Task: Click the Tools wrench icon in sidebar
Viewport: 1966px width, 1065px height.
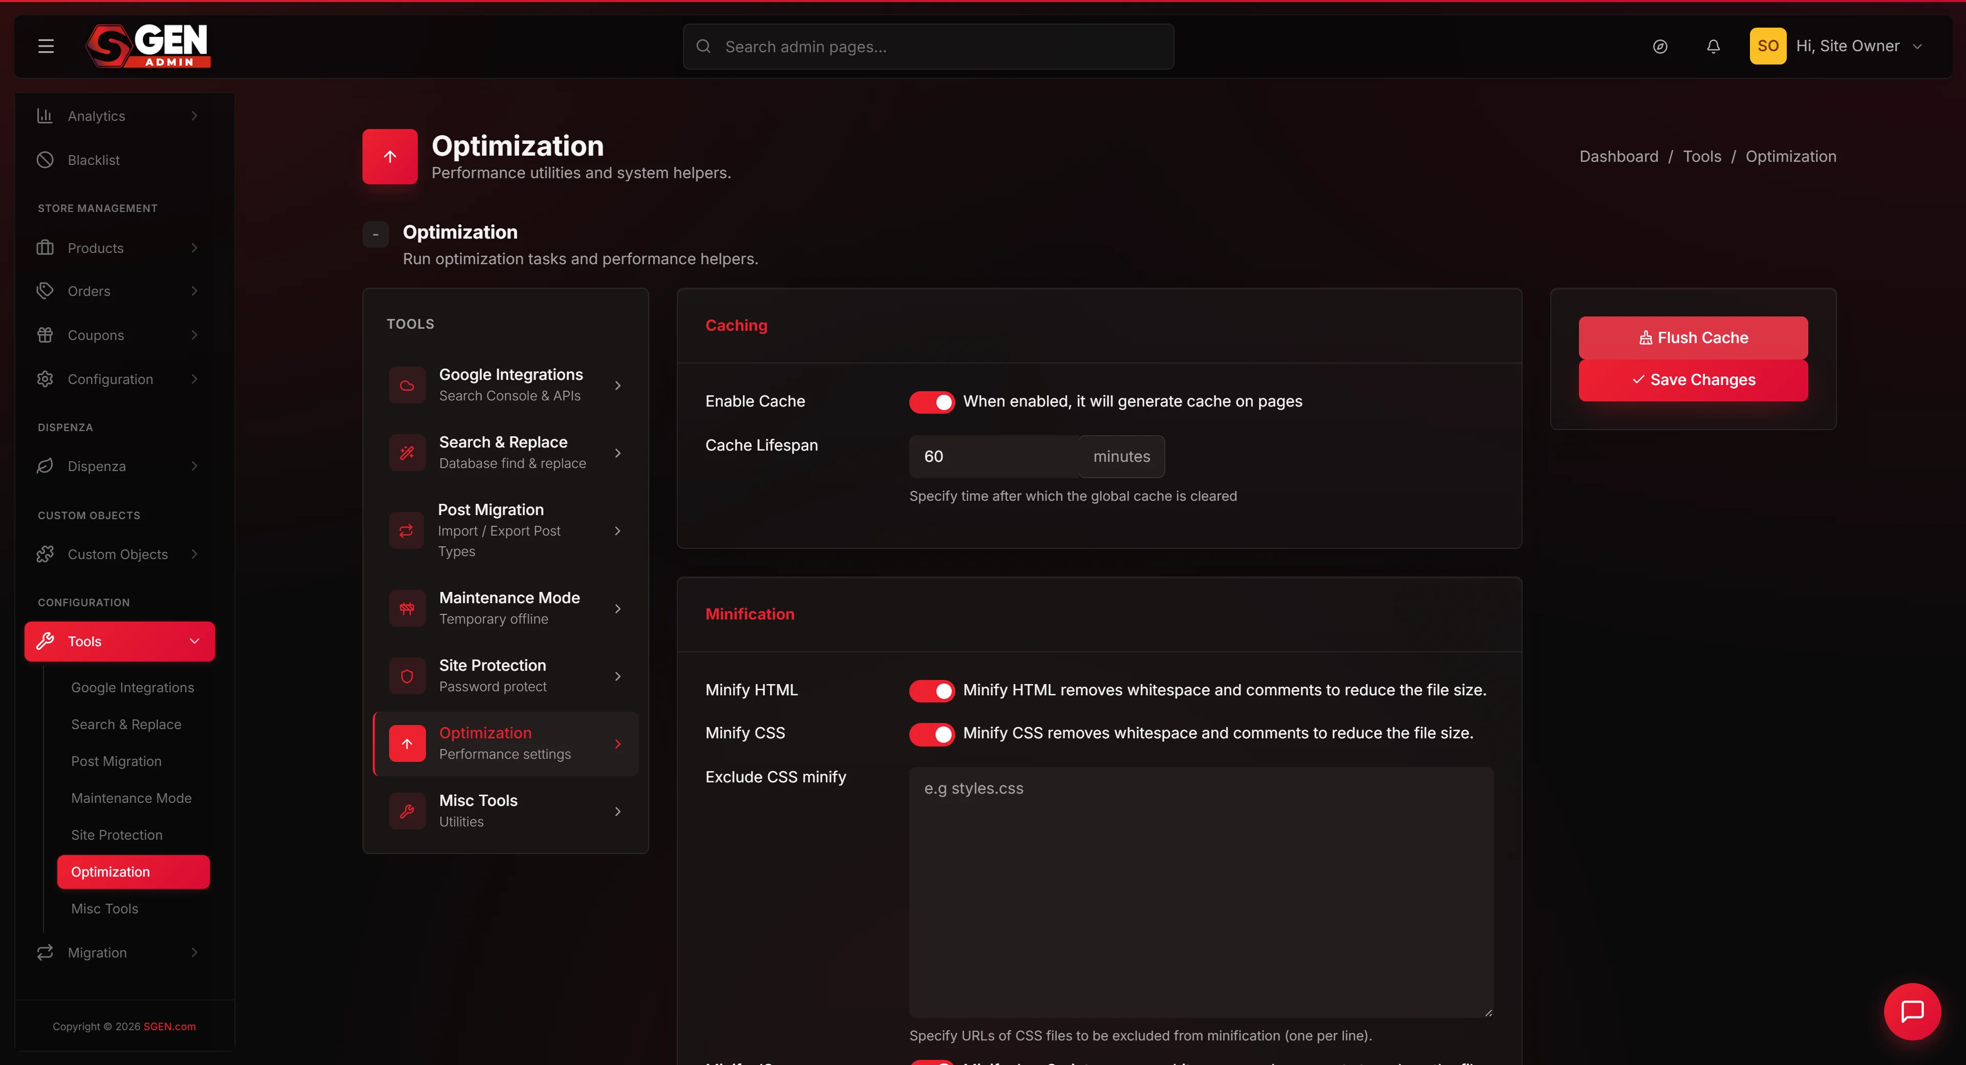Action: click(45, 641)
